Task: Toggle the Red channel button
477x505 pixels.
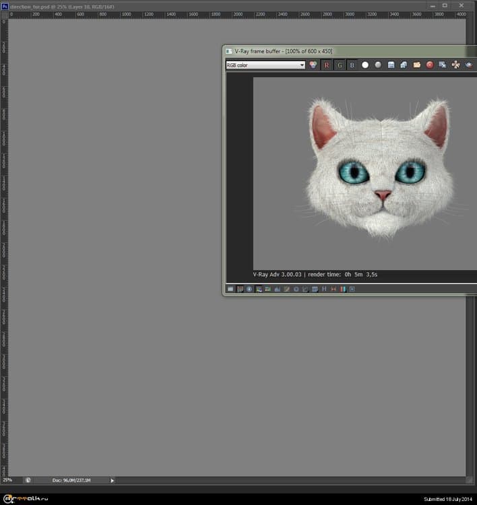Action: 327,65
